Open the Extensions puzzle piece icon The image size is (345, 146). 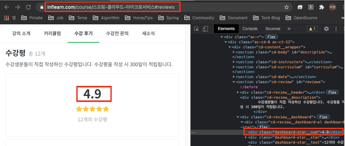click(x=321, y=7)
